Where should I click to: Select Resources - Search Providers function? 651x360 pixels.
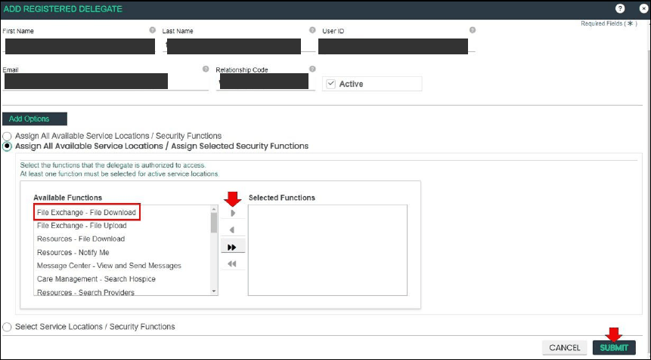[86, 292]
